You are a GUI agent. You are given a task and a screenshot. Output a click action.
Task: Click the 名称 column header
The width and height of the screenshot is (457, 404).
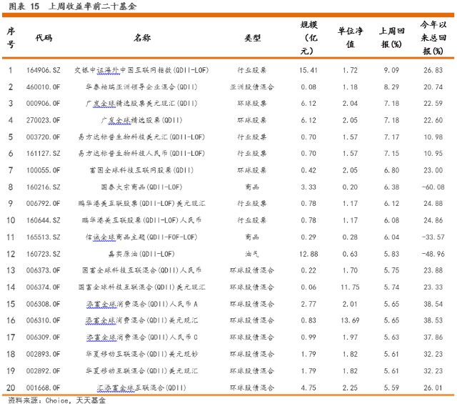pyautogui.click(x=142, y=37)
